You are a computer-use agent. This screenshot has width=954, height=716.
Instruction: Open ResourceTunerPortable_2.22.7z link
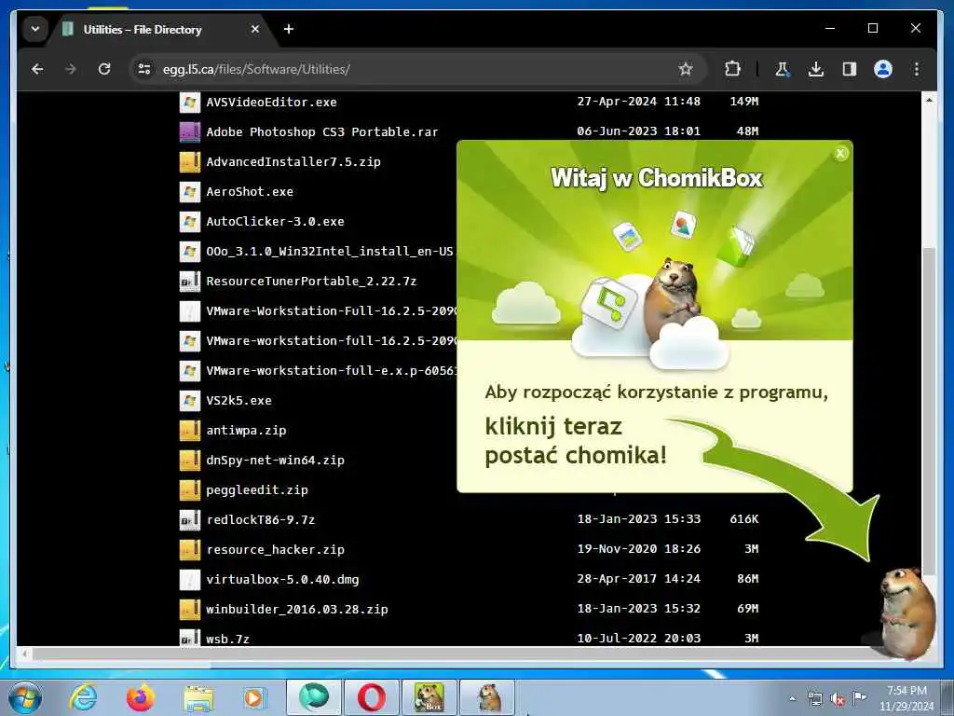[x=311, y=282]
